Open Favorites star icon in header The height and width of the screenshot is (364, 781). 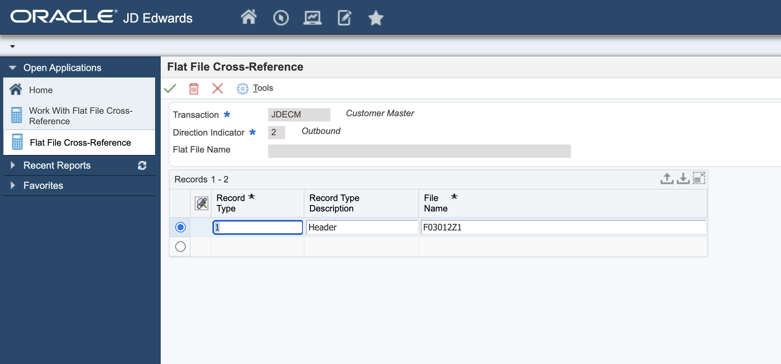[x=376, y=18]
